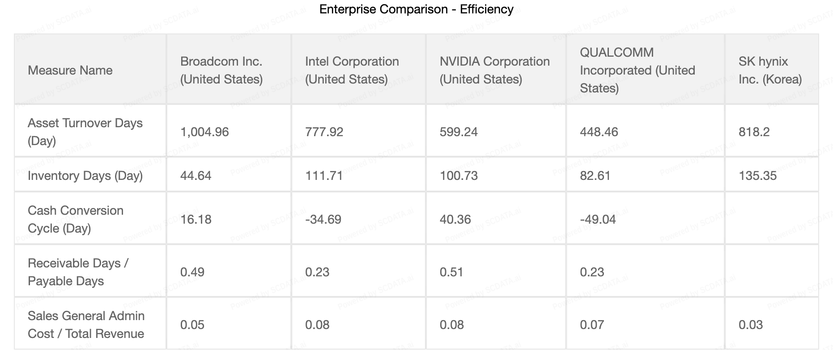Select NVIDIA's receivable/payable ratio 0.51
833x350 pixels.
451,272
